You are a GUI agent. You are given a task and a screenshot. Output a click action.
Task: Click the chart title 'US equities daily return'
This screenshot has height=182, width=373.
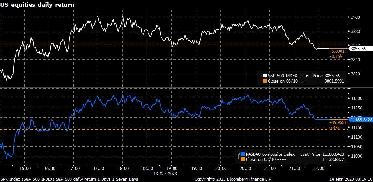click(37, 5)
